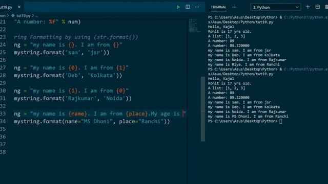Image resolution: width=328 pixels, height=184 pixels.
Task: Click the %f format specifier on line 21
Action: click(52, 21)
